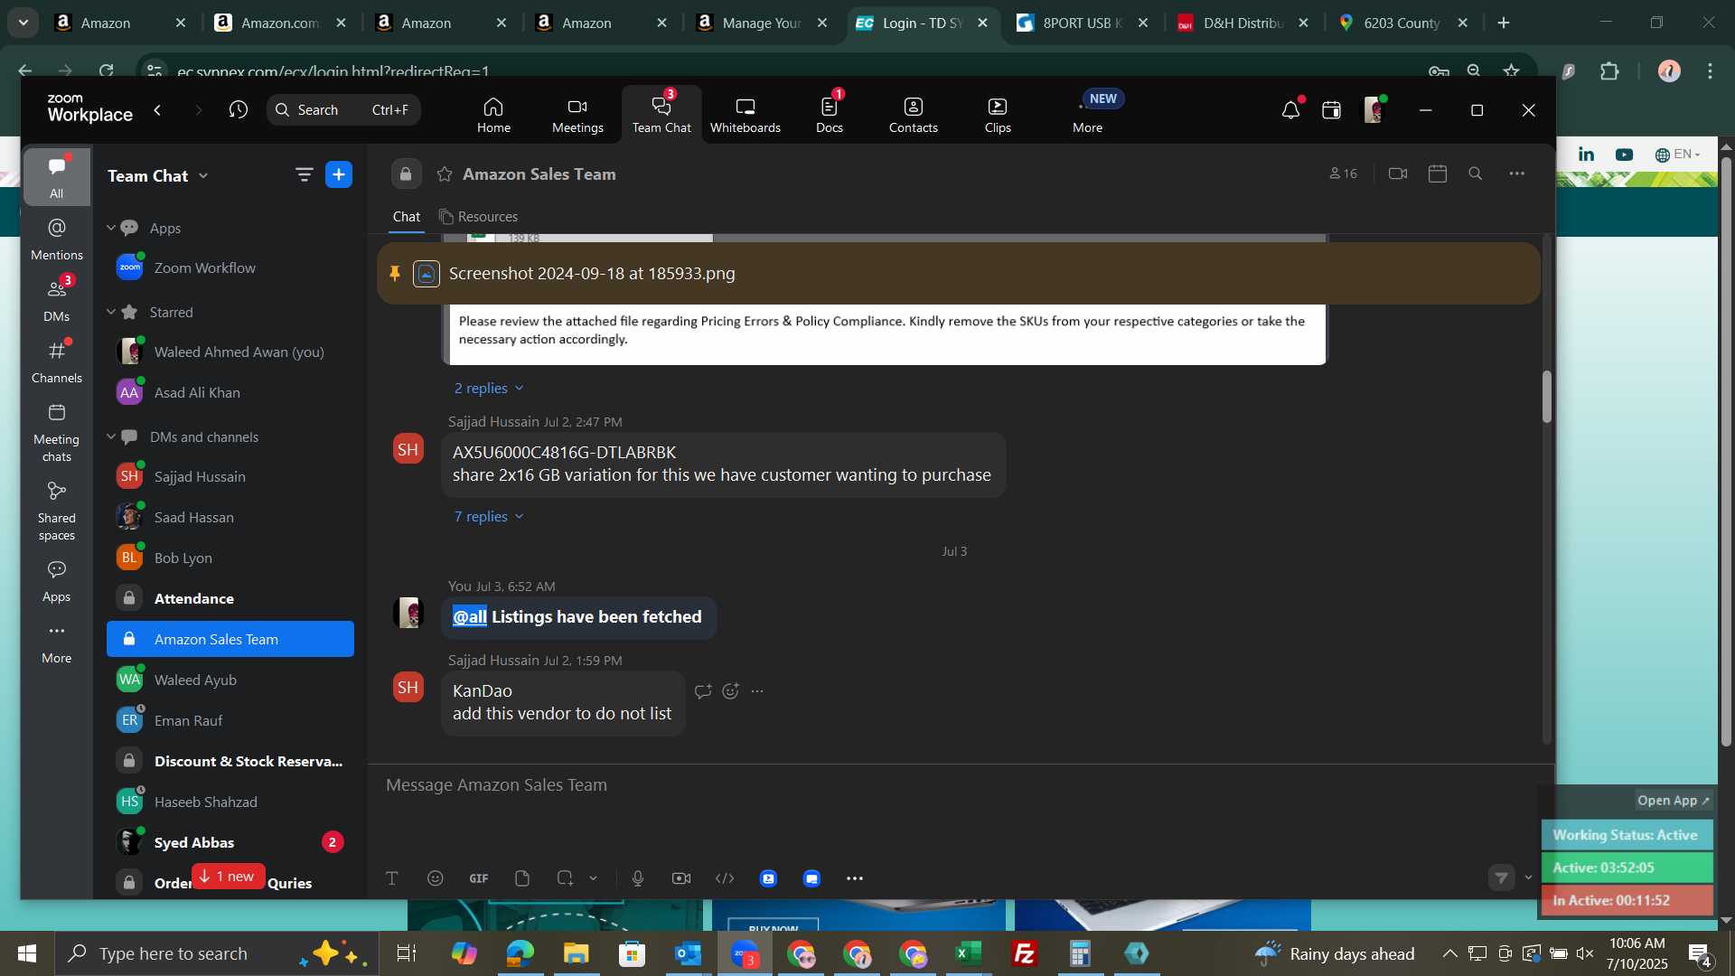
Task: Open Attendance channel
Action: pos(230,598)
